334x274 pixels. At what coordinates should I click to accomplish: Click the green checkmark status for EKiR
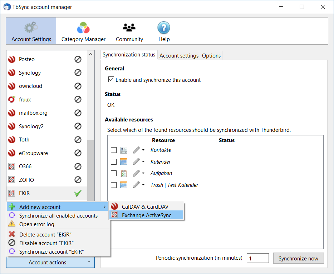point(78,193)
